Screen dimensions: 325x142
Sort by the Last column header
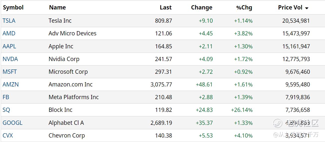click(166, 7)
